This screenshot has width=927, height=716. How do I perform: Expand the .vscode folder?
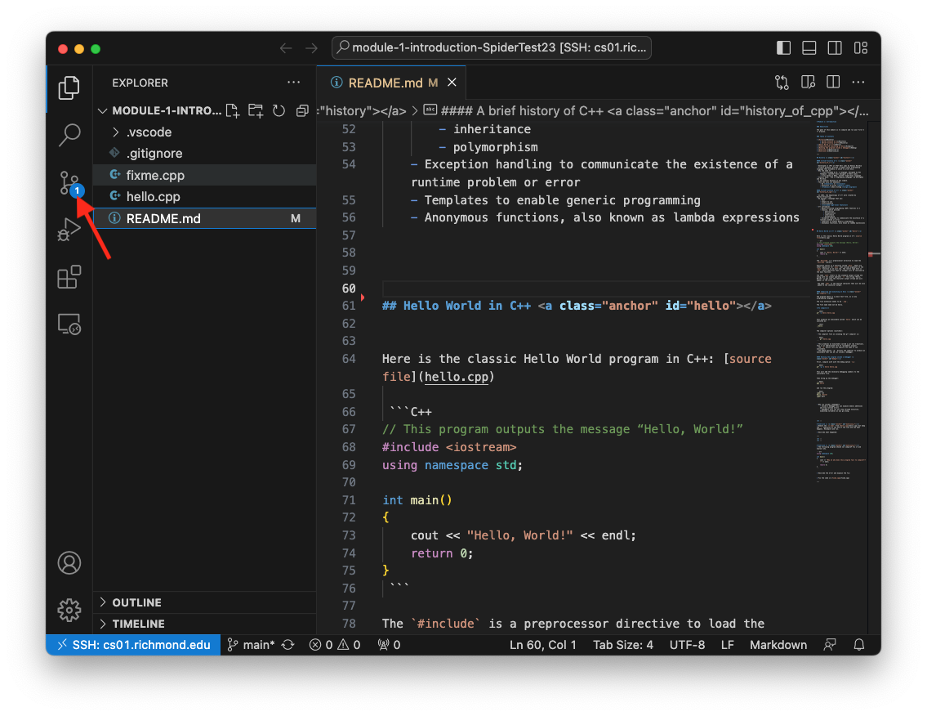click(204, 132)
